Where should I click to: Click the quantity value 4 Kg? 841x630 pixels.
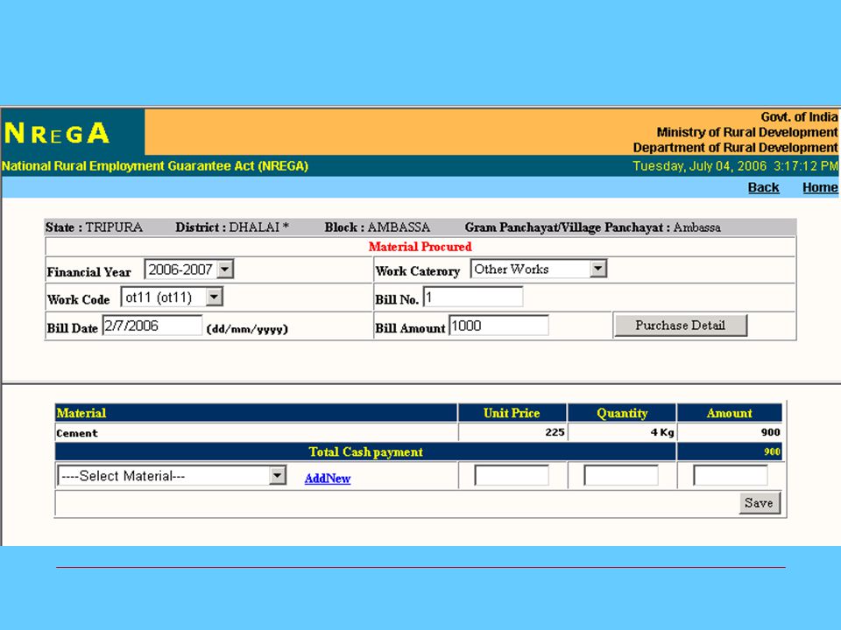coord(662,432)
